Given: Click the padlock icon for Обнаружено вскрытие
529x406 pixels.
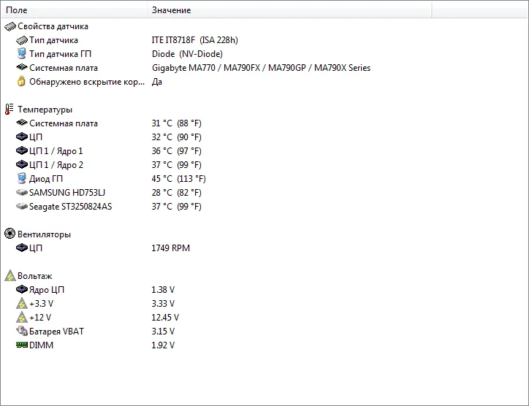Looking at the screenshot, I should pos(21,81).
